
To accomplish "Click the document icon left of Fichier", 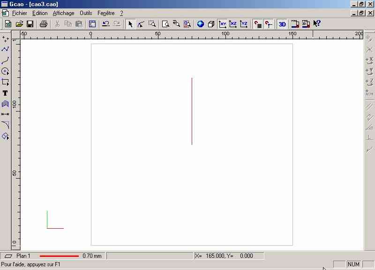I will [5, 13].
